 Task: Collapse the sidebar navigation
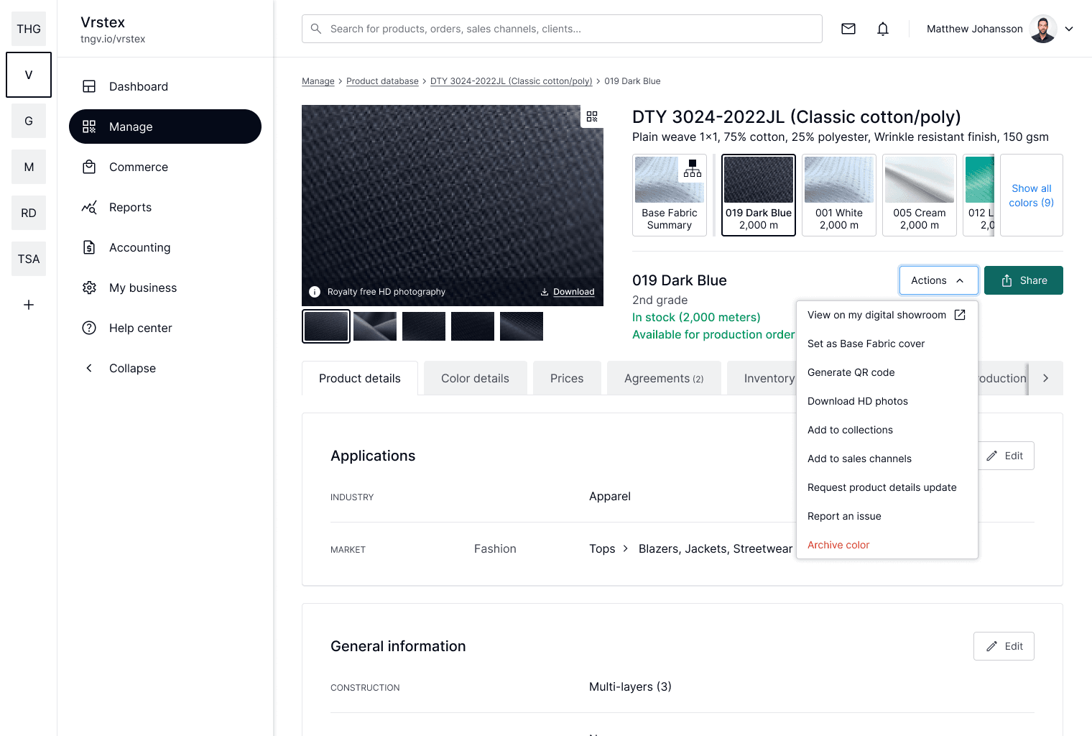pos(165,368)
